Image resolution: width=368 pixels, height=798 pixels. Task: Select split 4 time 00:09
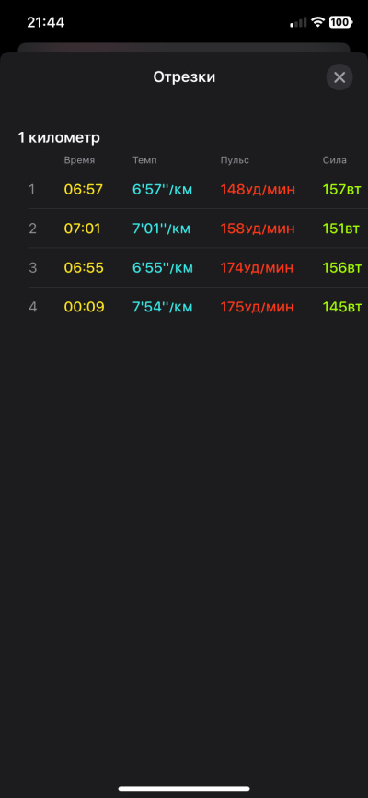84,307
